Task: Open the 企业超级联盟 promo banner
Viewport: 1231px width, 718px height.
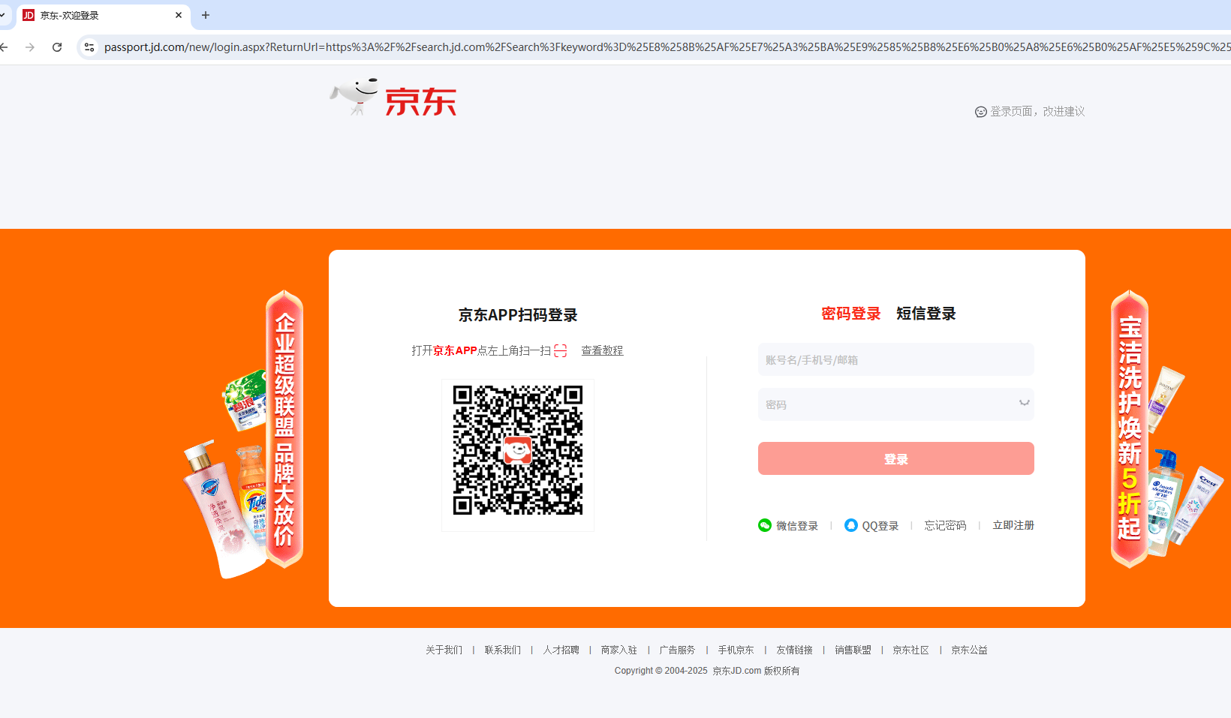Action: tap(284, 429)
